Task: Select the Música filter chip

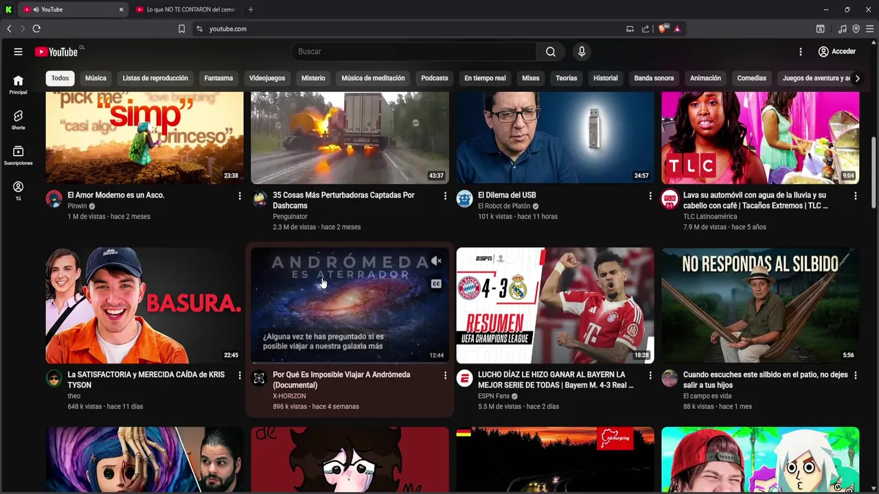Action: tap(95, 78)
